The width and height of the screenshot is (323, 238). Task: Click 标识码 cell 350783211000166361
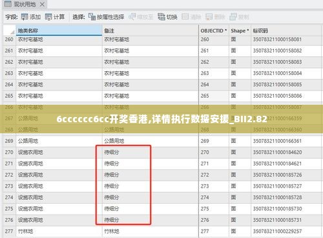coord(286,141)
